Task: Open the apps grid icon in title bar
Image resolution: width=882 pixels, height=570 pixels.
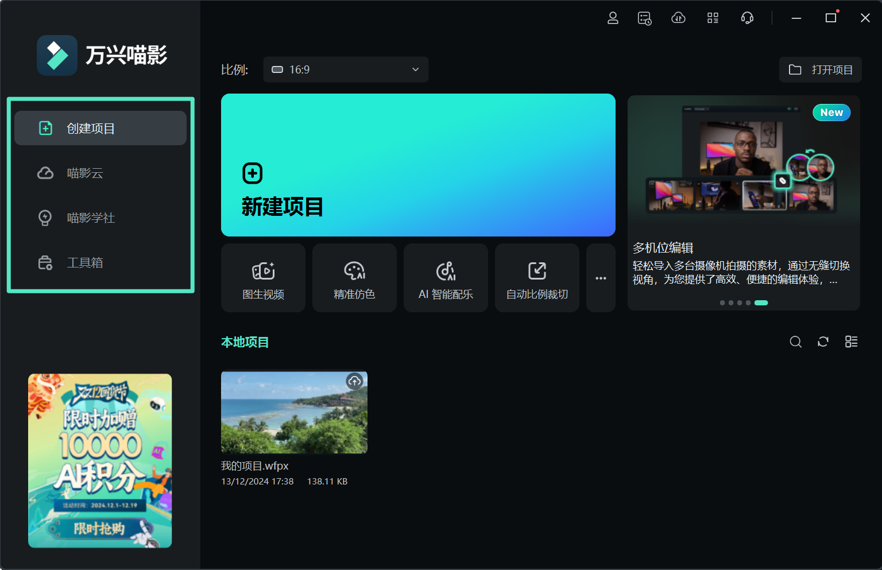Action: pyautogui.click(x=713, y=18)
